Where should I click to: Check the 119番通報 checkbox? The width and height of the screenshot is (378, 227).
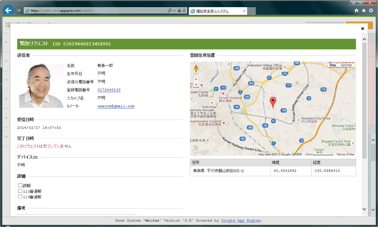click(20, 196)
